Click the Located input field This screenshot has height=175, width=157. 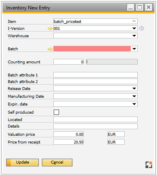(96, 119)
